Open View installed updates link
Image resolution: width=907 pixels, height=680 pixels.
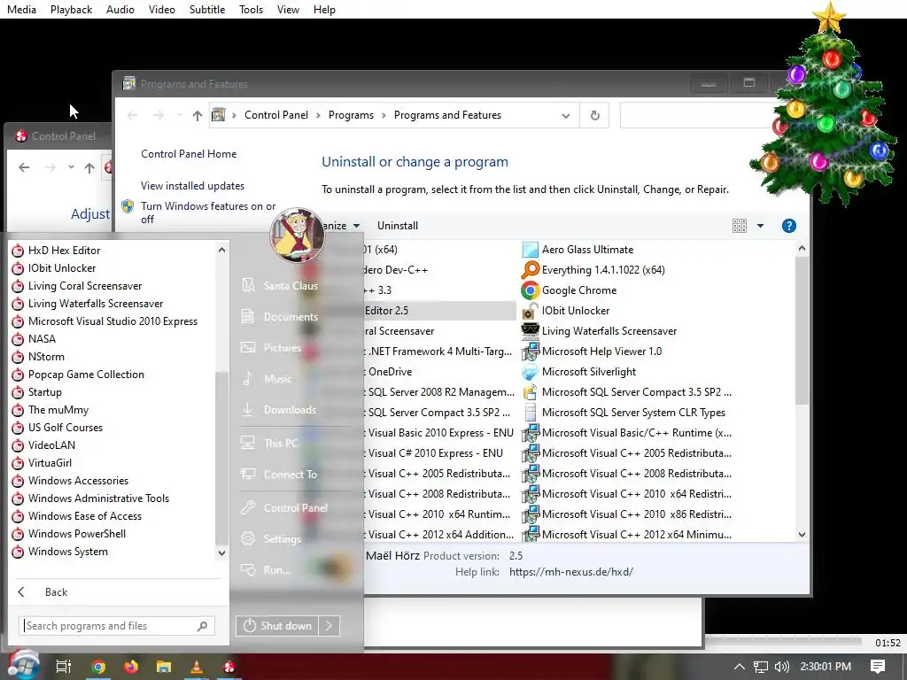pos(192,186)
